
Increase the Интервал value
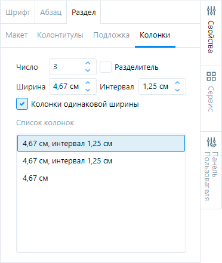[177, 83]
